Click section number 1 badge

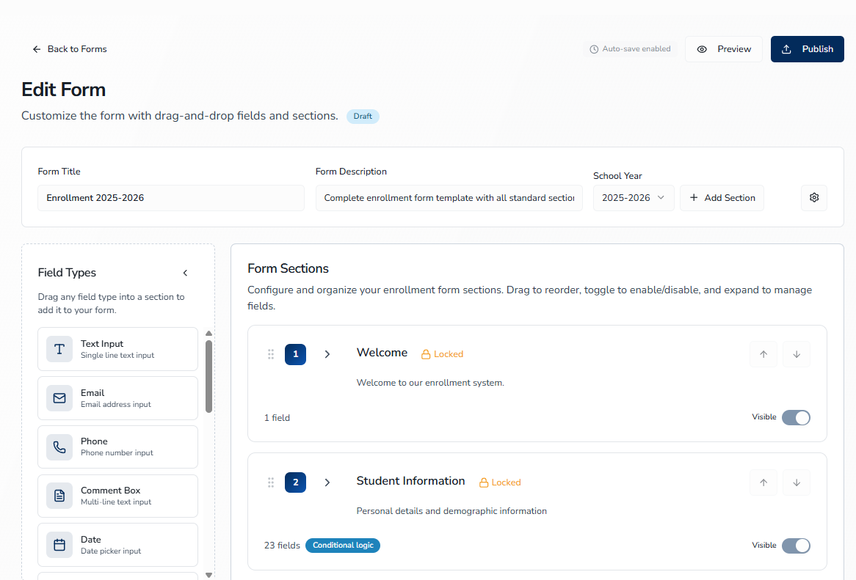click(295, 354)
